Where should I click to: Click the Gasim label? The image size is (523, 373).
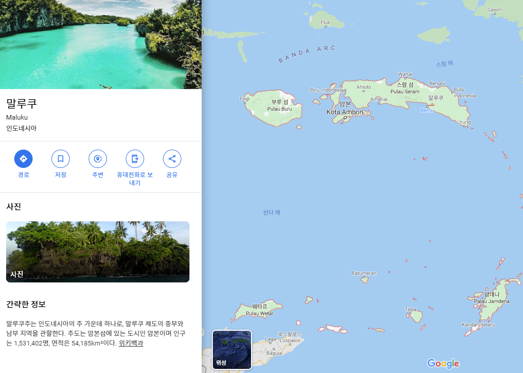(x=494, y=10)
